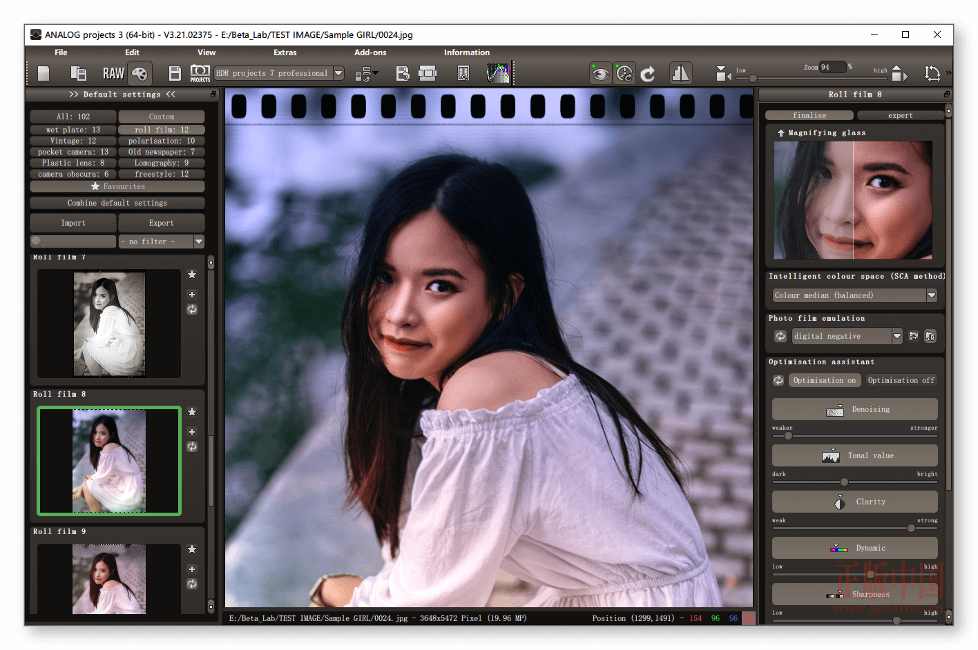The height and width of the screenshot is (650, 978).
Task: Collapse the Magnifying glass section arrow
Action: click(780, 132)
